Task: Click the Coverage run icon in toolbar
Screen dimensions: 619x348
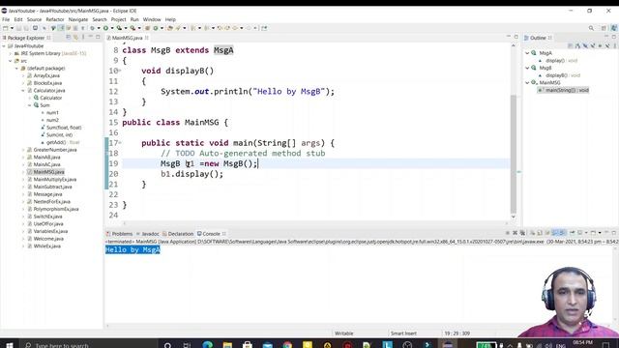Action: 119,28
